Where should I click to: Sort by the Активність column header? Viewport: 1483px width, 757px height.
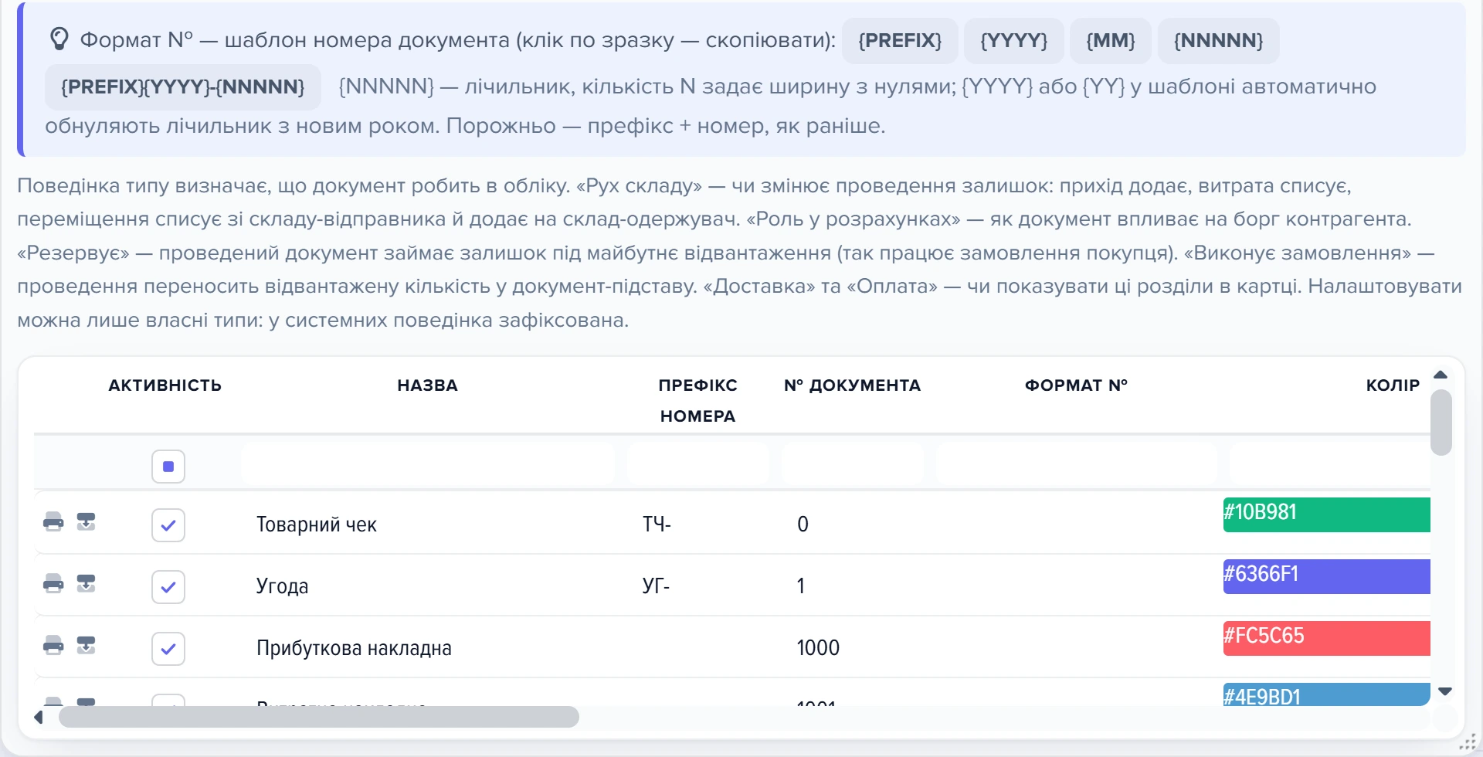click(x=165, y=385)
